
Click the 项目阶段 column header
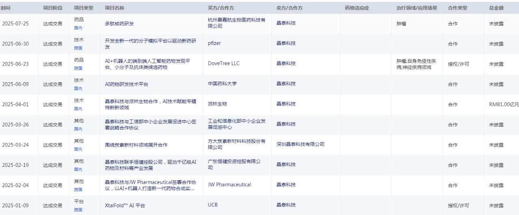[x=53, y=8]
